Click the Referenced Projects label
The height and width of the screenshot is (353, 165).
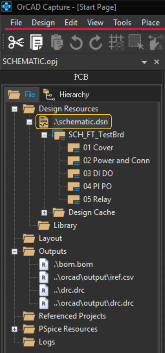[x=72, y=316]
